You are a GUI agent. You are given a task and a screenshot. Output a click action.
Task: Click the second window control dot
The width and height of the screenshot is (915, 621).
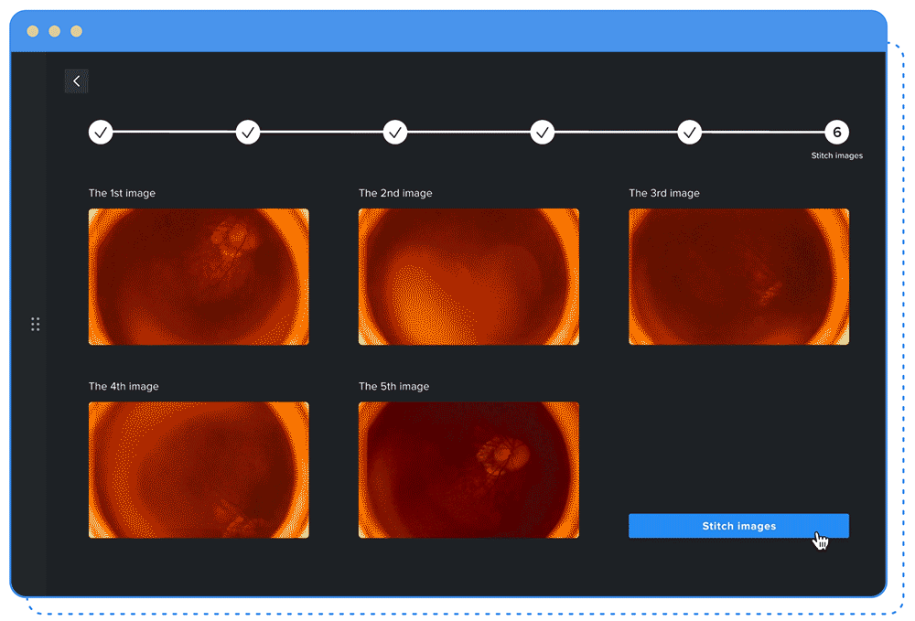click(54, 31)
